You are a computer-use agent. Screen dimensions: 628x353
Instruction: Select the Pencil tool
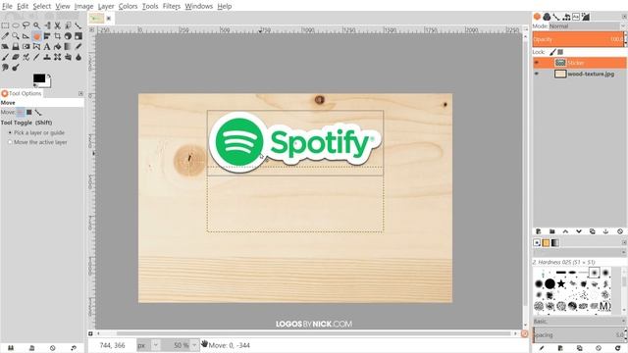(78, 46)
